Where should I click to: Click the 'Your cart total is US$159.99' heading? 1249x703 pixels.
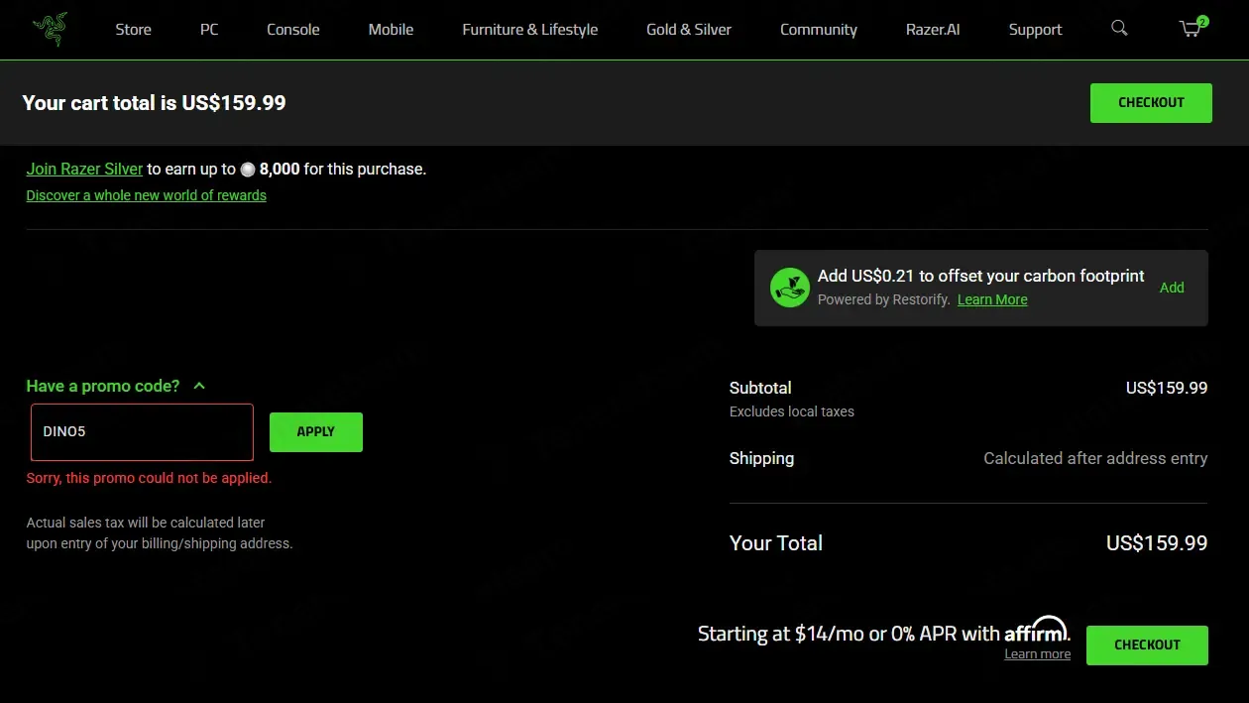click(x=154, y=103)
